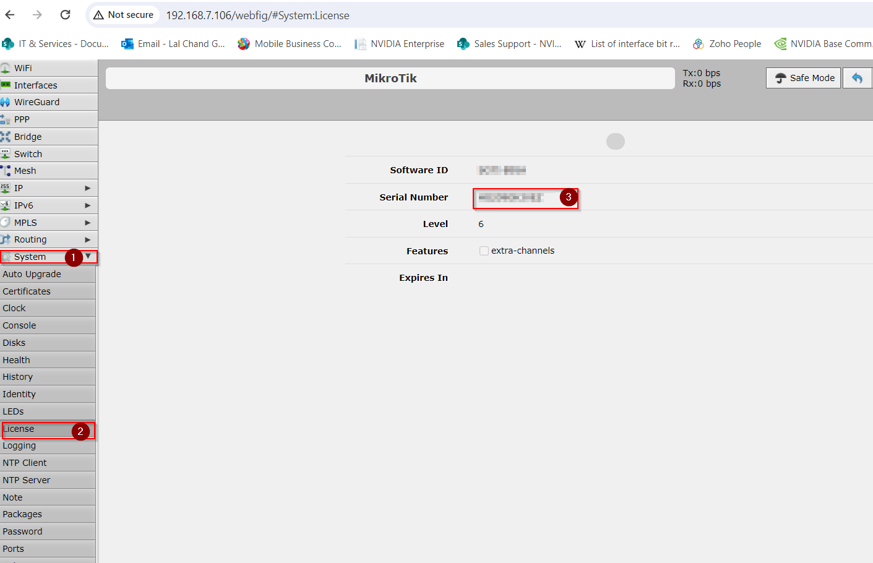The height and width of the screenshot is (563, 873).
Task: Click the Mesh menu icon
Action: click(x=6, y=171)
